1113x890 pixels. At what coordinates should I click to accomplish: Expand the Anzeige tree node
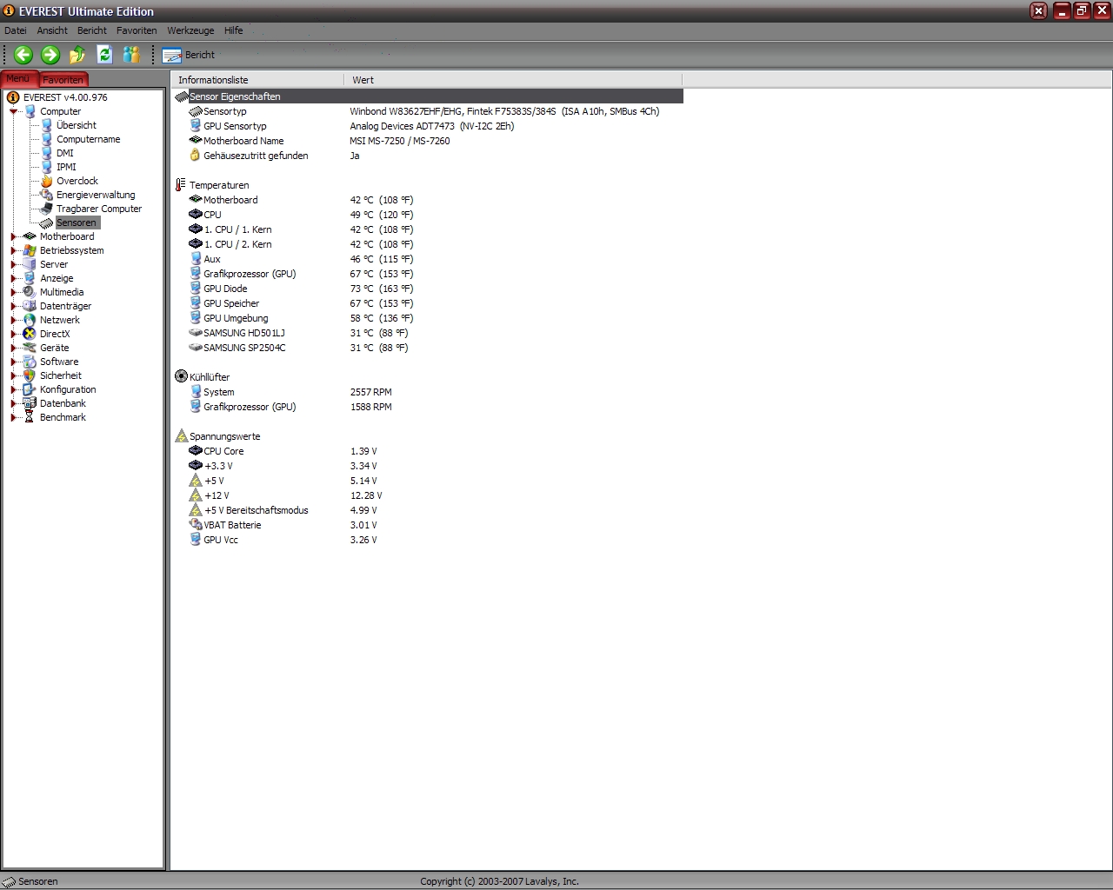(x=14, y=278)
